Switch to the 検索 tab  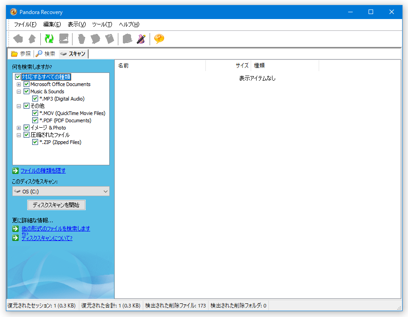[45, 54]
